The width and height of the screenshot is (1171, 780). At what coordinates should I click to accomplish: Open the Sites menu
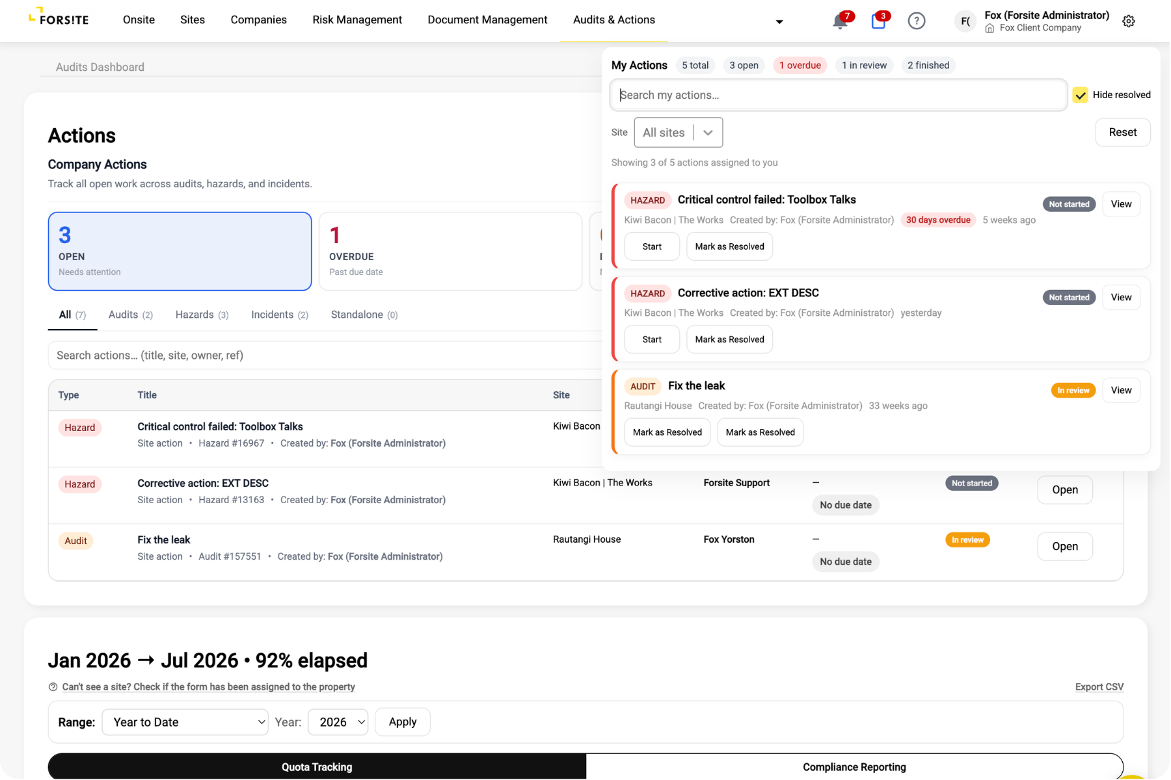[193, 20]
